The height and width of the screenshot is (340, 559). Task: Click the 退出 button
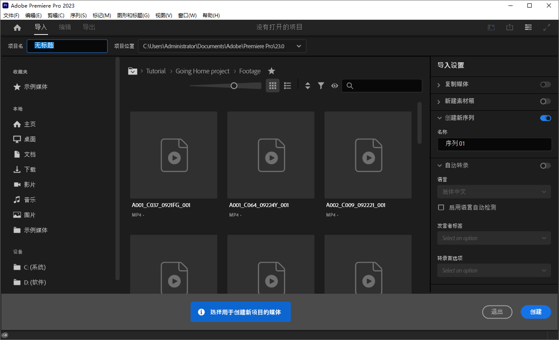[497, 312]
